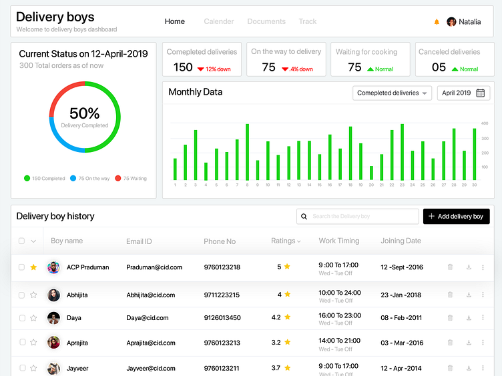
Task: Open more options for Daya's row
Action: click(x=483, y=318)
